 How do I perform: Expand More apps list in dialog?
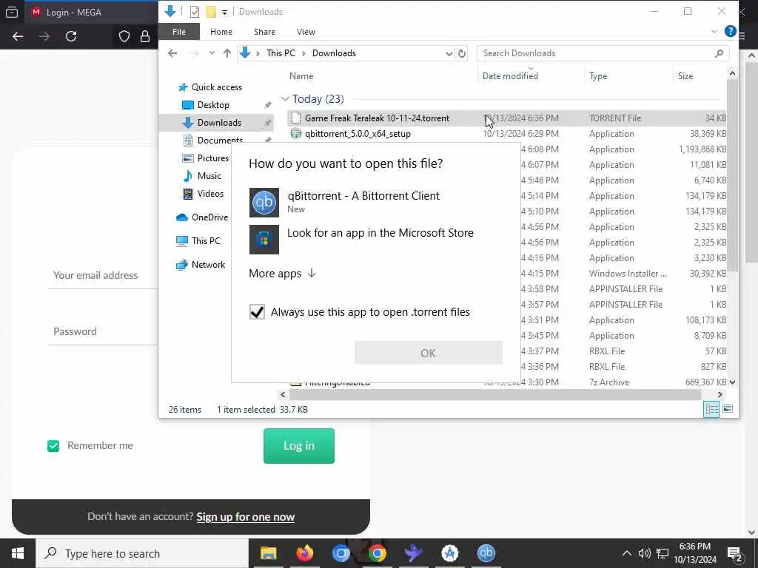tap(282, 274)
